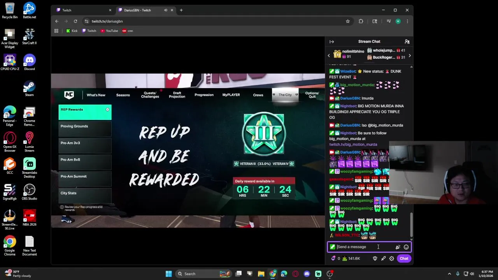The height and width of the screenshot is (280, 498).
Task: Open the celebration party icon in chat box
Action: pos(398,247)
